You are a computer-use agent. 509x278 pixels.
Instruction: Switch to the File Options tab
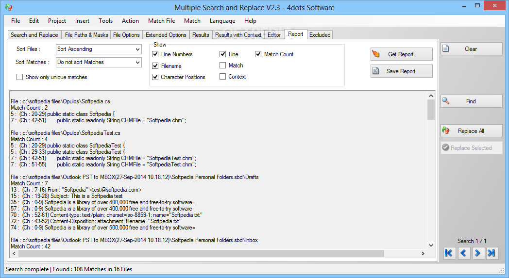pyautogui.click(x=126, y=35)
